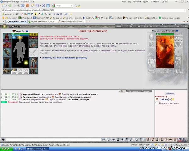Send chat message with the return-arrow icon
Viewport: 189px width, 151px height.
[x=103, y=140]
